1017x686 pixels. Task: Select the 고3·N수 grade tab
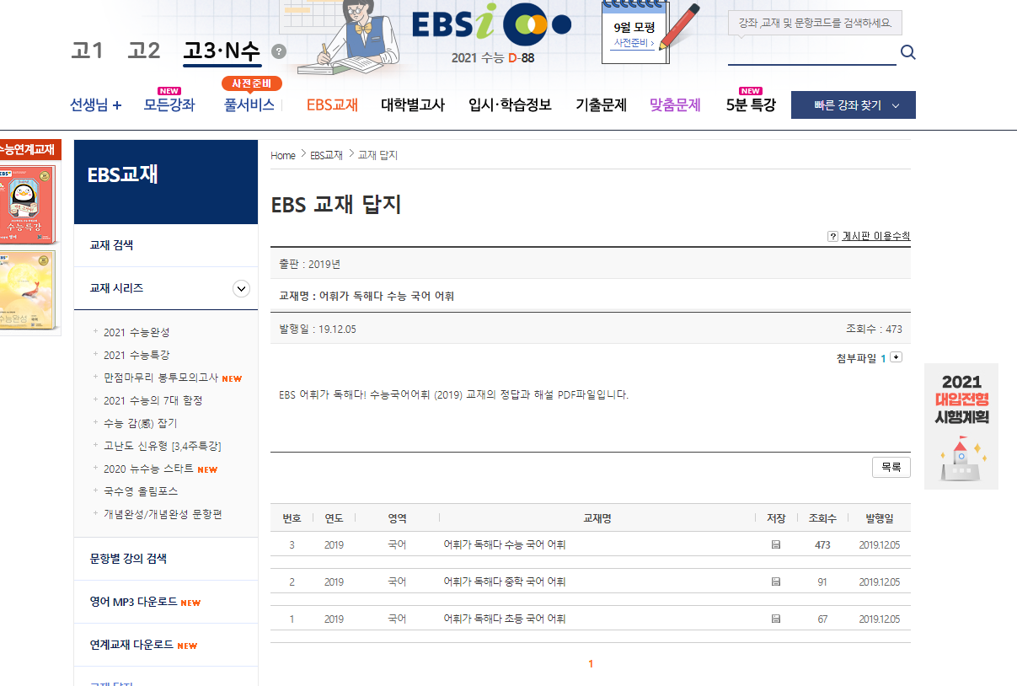pyautogui.click(x=222, y=52)
